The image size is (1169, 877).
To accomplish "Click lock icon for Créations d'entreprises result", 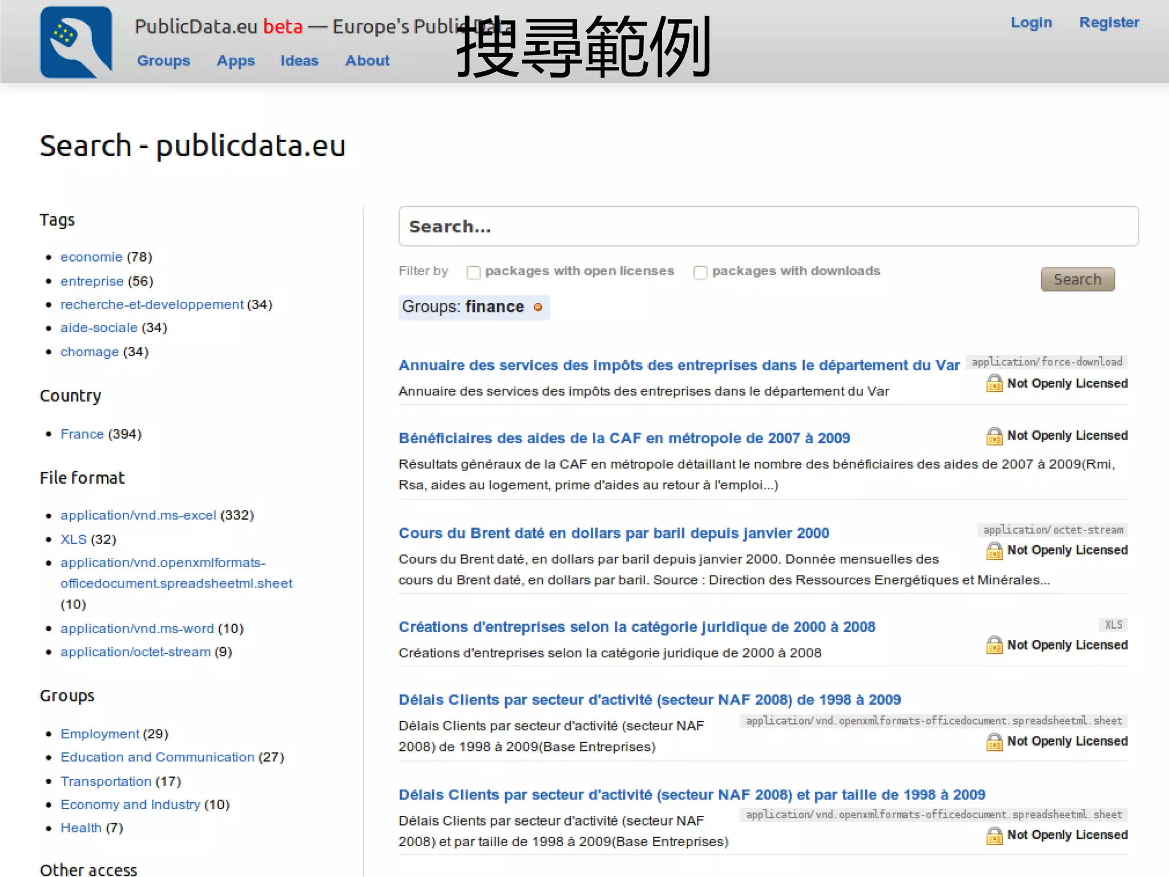I will pyautogui.click(x=994, y=645).
